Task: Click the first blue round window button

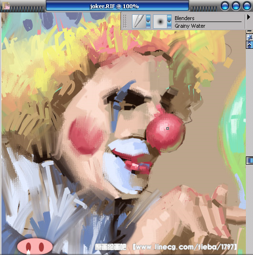Action: (x=225, y=6)
